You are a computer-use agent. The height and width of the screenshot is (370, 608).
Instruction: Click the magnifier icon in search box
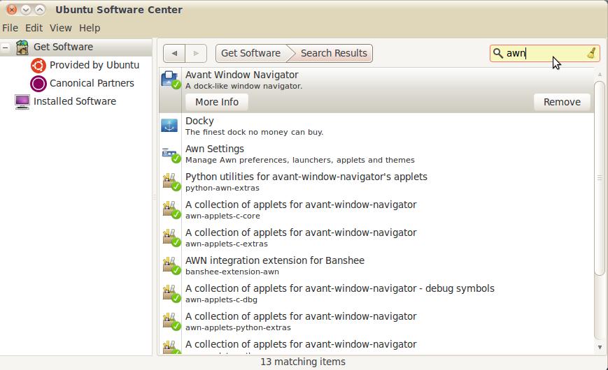498,53
